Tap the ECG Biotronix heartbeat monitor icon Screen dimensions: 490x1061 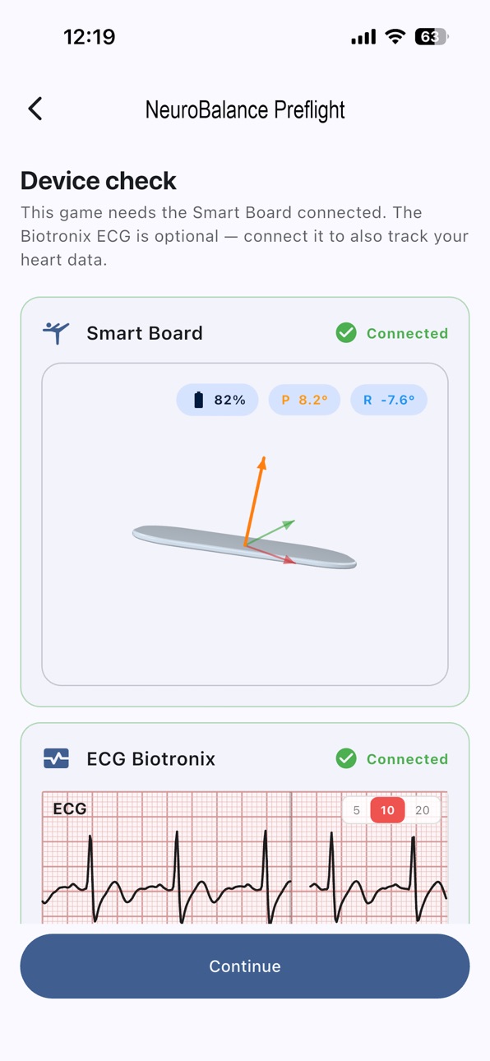56,758
